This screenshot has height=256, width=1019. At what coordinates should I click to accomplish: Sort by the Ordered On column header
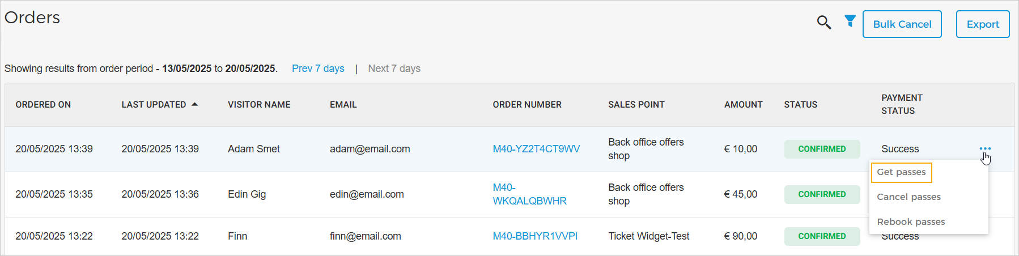coord(43,105)
